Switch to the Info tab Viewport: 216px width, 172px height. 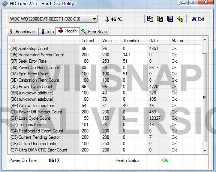[x=47, y=32]
